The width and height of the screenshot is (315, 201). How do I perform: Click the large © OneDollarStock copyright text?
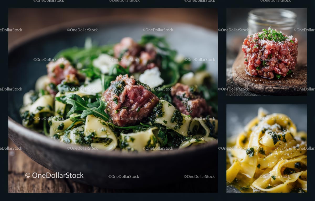tap(54, 175)
